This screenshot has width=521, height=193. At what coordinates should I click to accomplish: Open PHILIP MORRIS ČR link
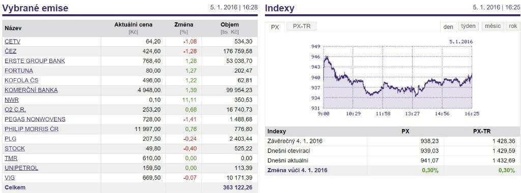pyautogui.click(x=32, y=129)
